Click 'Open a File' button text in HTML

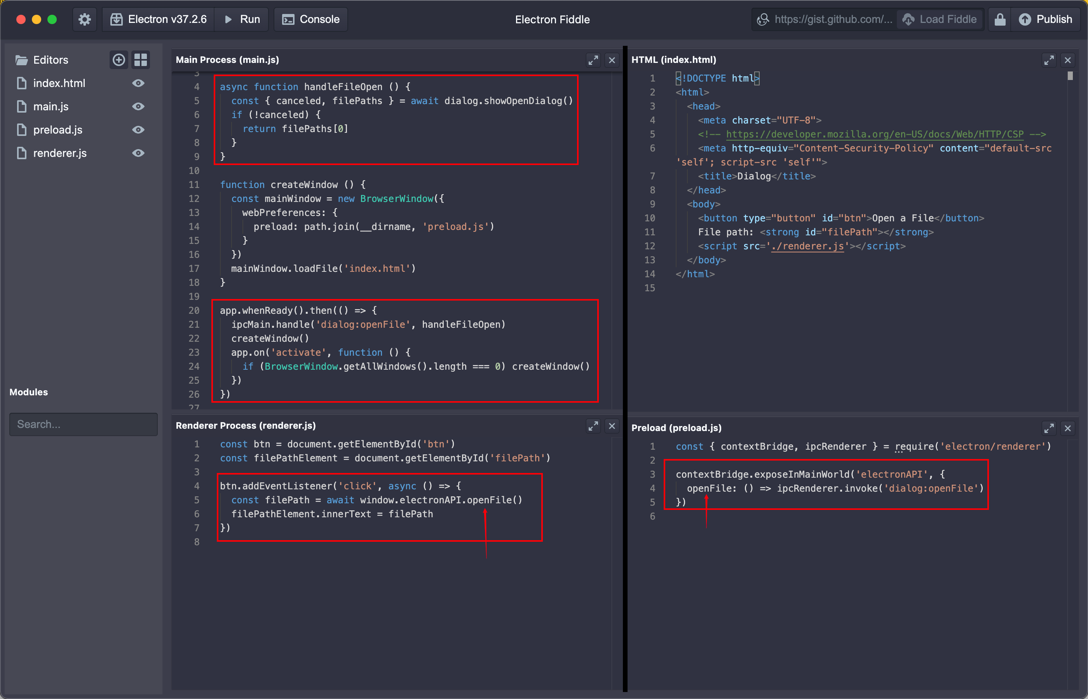(x=903, y=218)
